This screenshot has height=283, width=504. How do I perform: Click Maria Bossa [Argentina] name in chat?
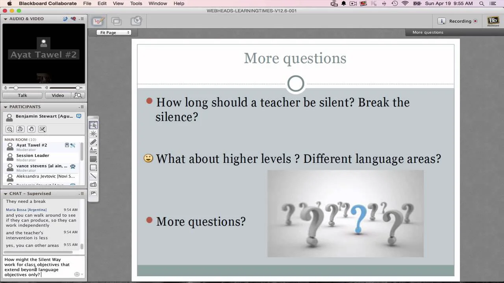pos(26,210)
